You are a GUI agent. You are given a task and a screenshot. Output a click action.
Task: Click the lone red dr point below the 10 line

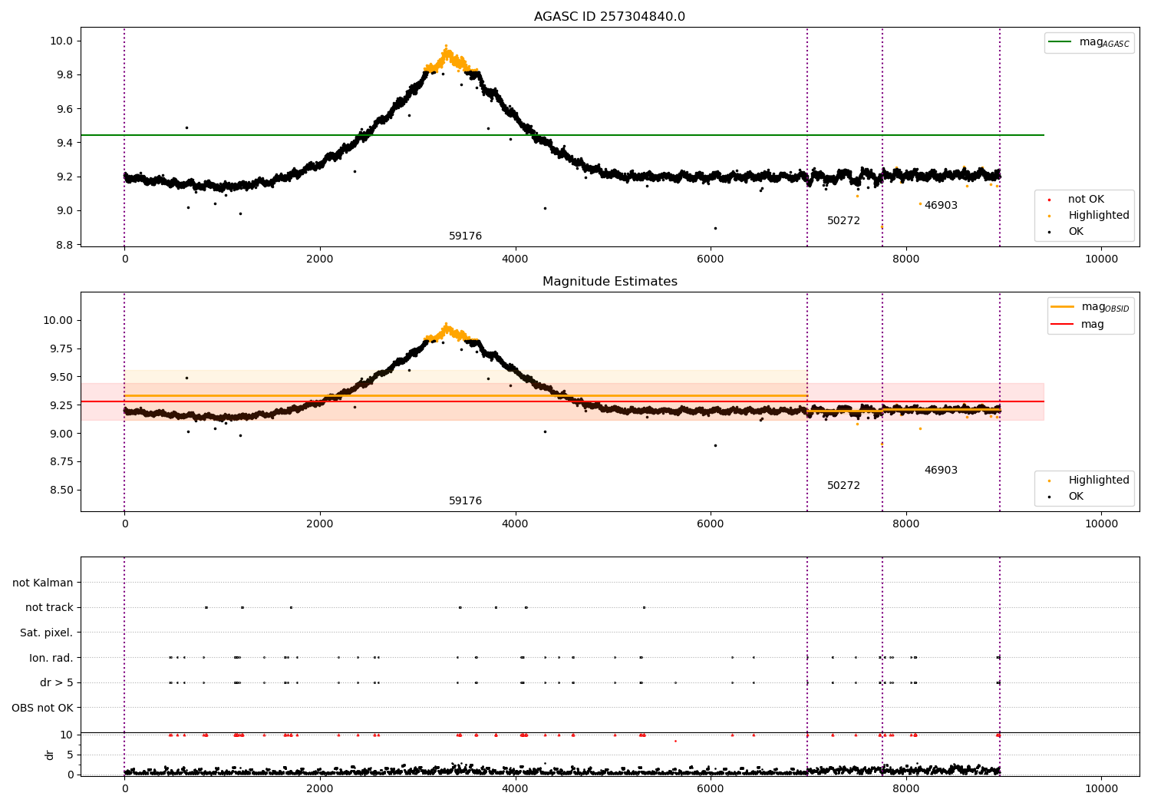coord(675,742)
